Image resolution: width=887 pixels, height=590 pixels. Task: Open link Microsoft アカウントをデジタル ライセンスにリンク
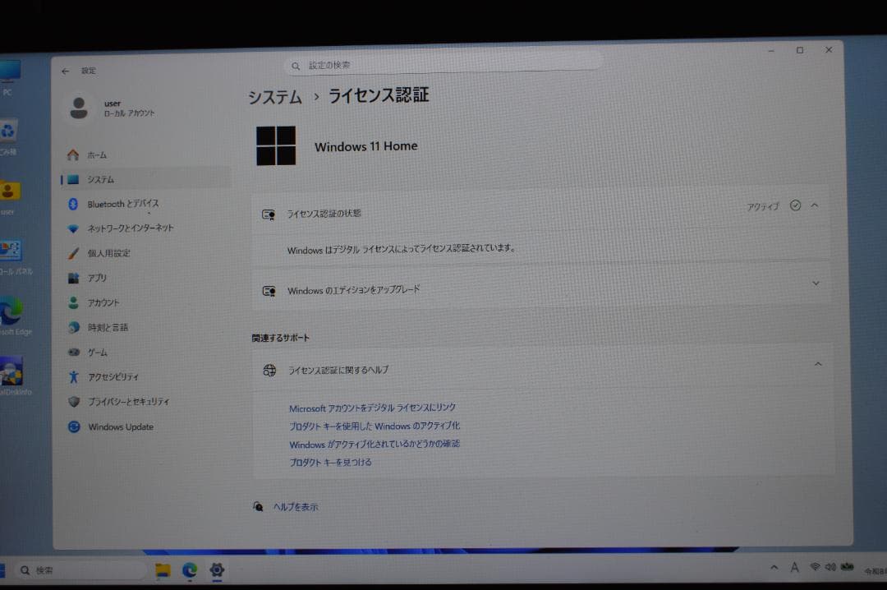coord(372,408)
